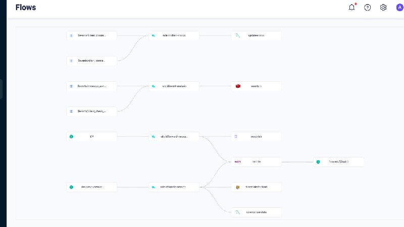
Task: Click the republish action node icon
Action: 236,137
